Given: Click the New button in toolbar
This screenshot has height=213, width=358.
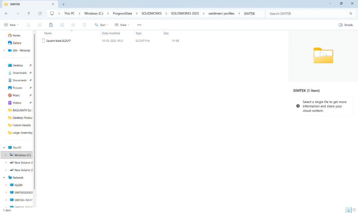Looking at the screenshot, I should 11,25.
